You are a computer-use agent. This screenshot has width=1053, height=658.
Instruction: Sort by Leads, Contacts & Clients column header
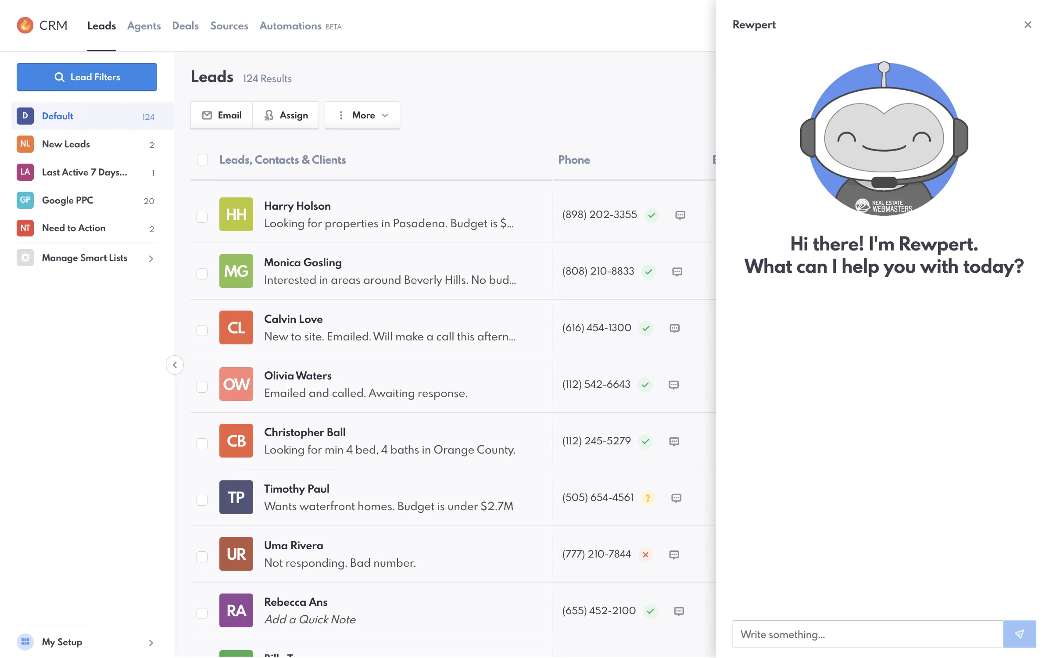[x=283, y=160]
